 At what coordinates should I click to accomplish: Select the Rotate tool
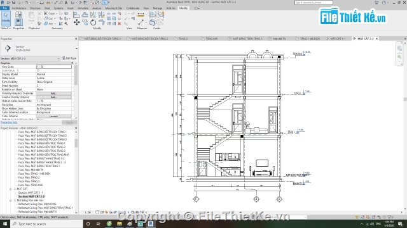(93, 23)
